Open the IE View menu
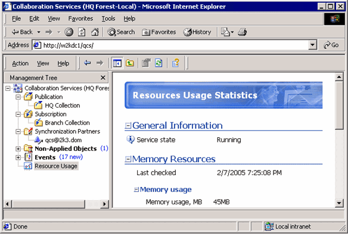Image resolution: width=348 pixels, height=234 pixels. (54, 18)
